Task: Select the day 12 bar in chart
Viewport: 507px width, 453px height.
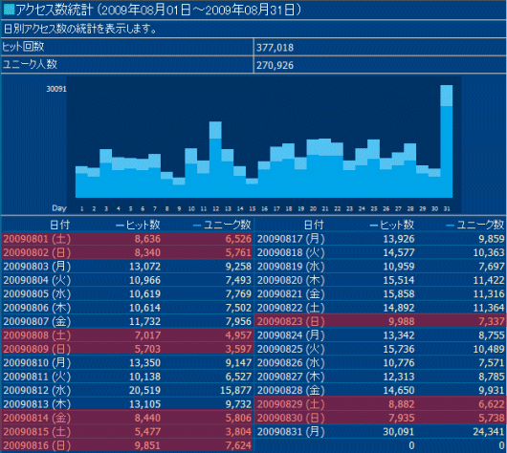Action: click(215, 160)
